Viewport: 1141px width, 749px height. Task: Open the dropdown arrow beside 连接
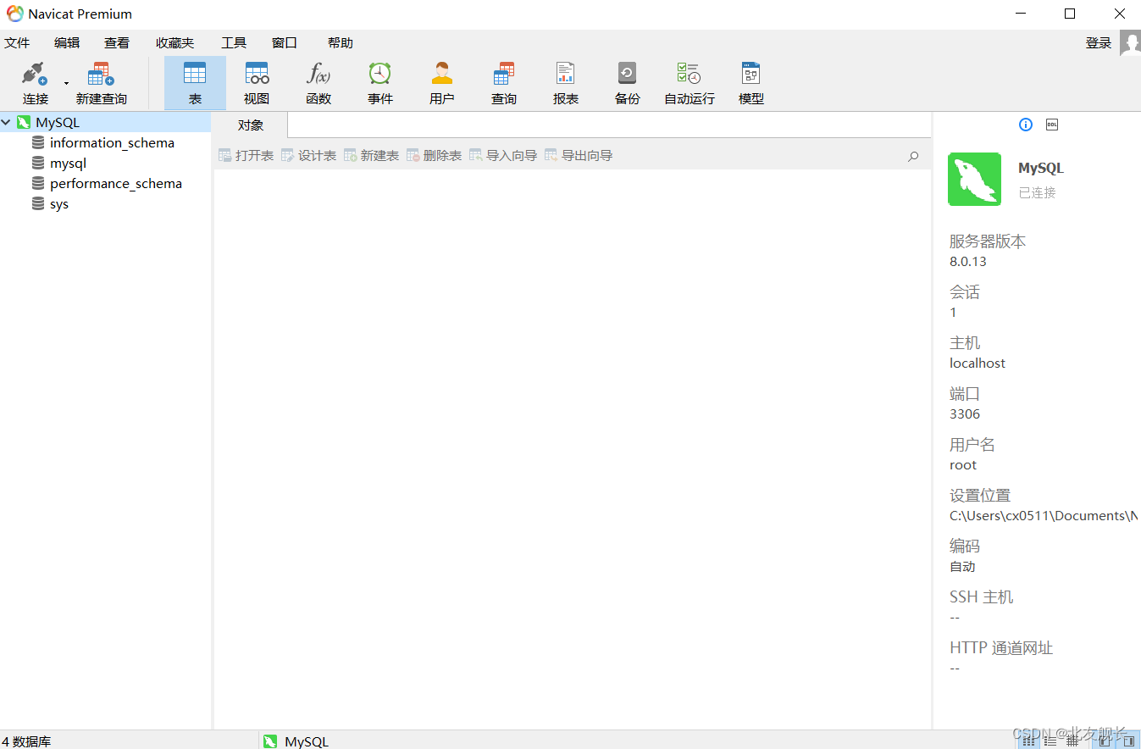pos(66,83)
